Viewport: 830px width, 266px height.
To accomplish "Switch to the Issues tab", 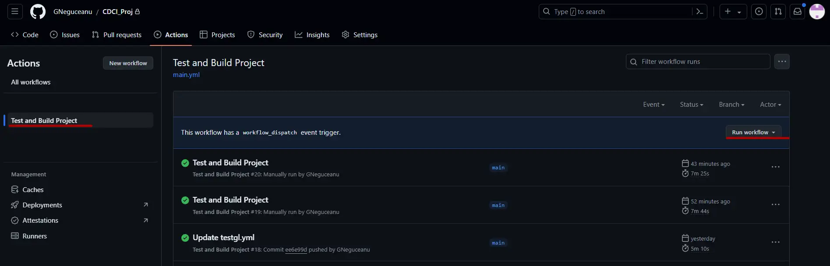I will point(65,35).
